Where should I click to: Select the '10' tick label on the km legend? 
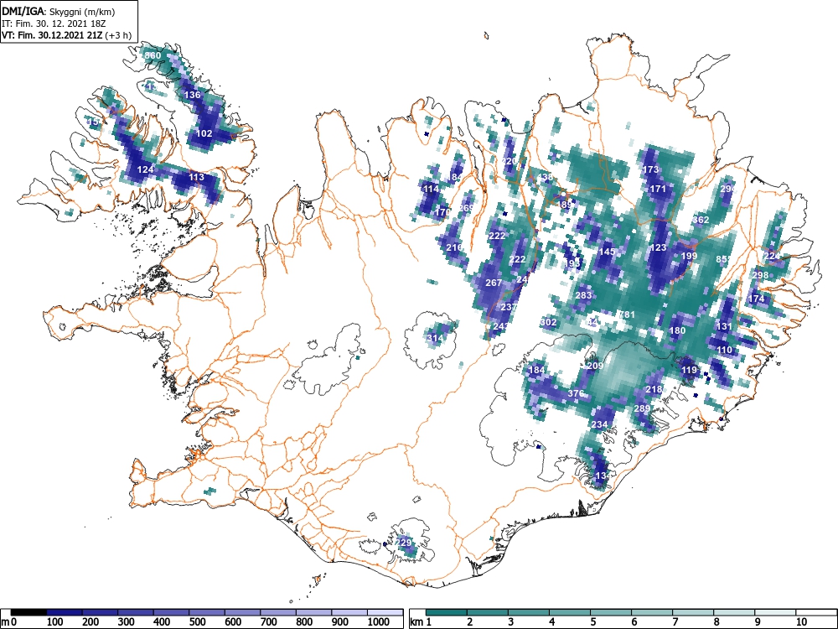(x=800, y=622)
